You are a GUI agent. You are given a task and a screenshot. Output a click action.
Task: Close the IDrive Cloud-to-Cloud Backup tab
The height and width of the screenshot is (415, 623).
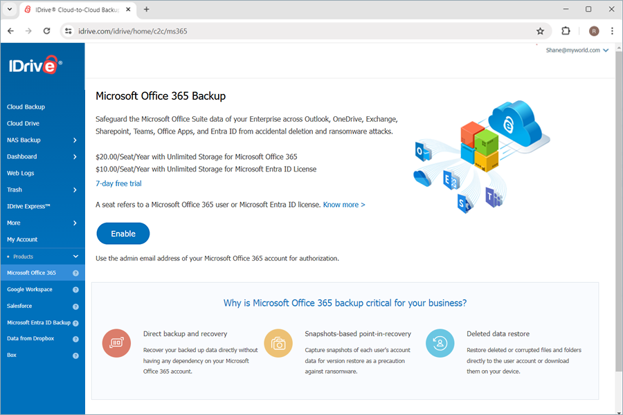[128, 9]
